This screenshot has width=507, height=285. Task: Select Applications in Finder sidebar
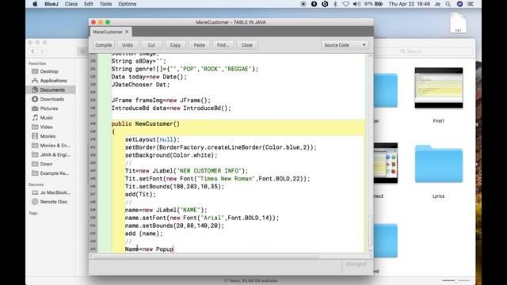click(x=53, y=81)
